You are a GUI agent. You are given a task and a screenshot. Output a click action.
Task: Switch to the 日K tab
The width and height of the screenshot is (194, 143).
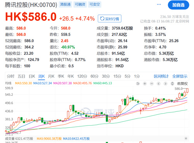[32, 76]
